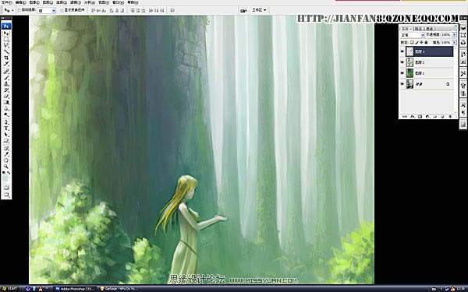Create a new layer via panel icon
The height and width of the screenshot is (292, 468).
pyautogui.click(x=442, y=117)
